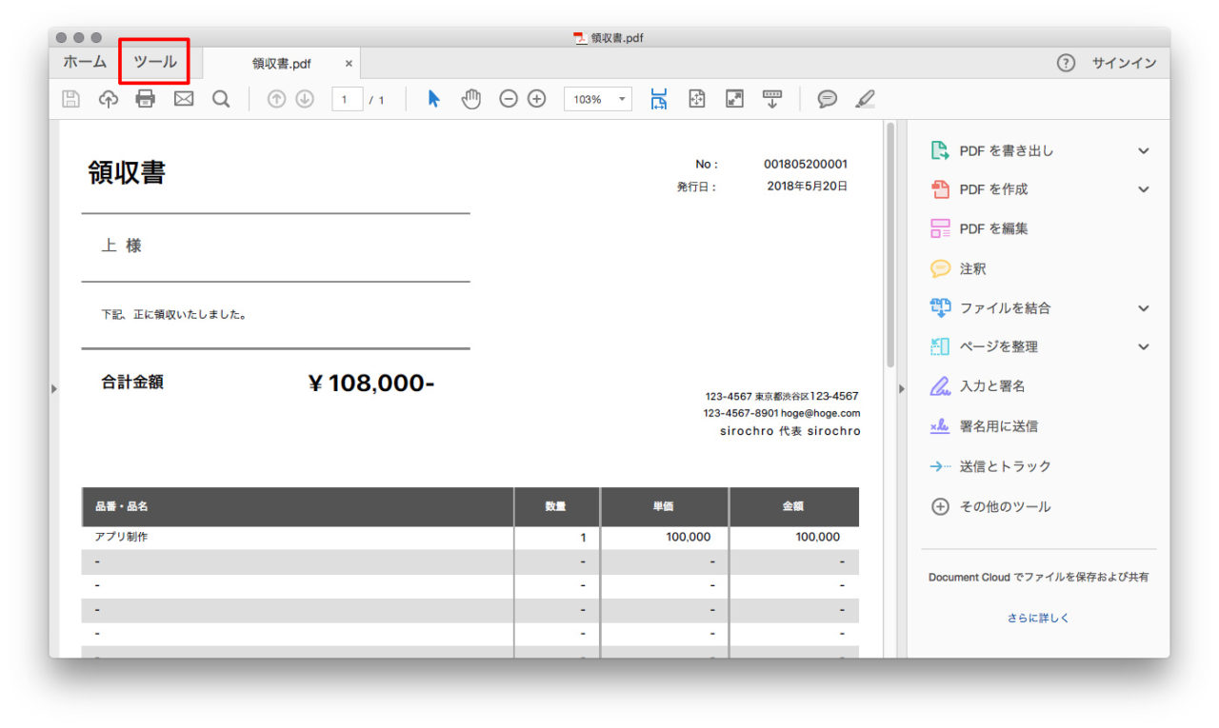This screenshot has width=1219, height=728.
Task: Click the page number input field
Action: coord(347,99)
